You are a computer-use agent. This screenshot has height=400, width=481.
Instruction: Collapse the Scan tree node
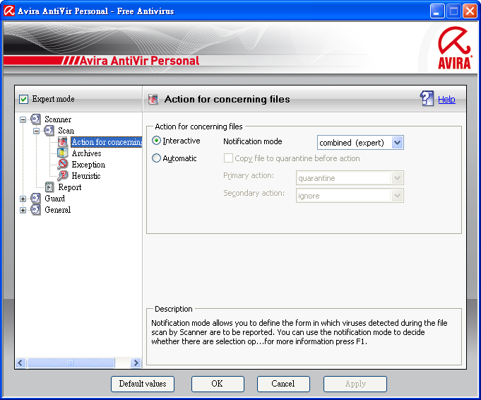click(36, 131)
